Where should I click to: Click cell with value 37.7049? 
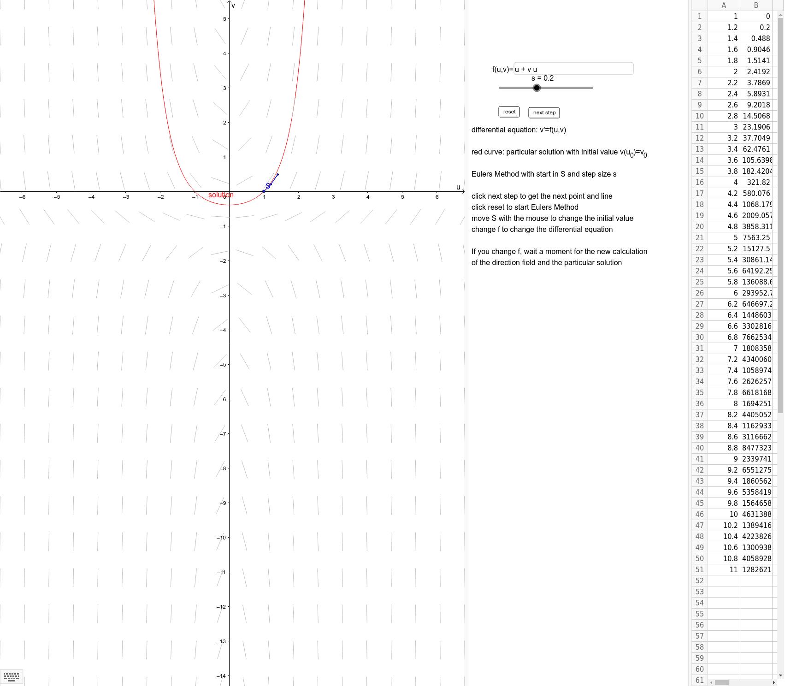[756, 138]
